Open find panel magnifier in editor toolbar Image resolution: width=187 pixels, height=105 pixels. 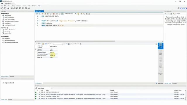click(x=84, y=14)
